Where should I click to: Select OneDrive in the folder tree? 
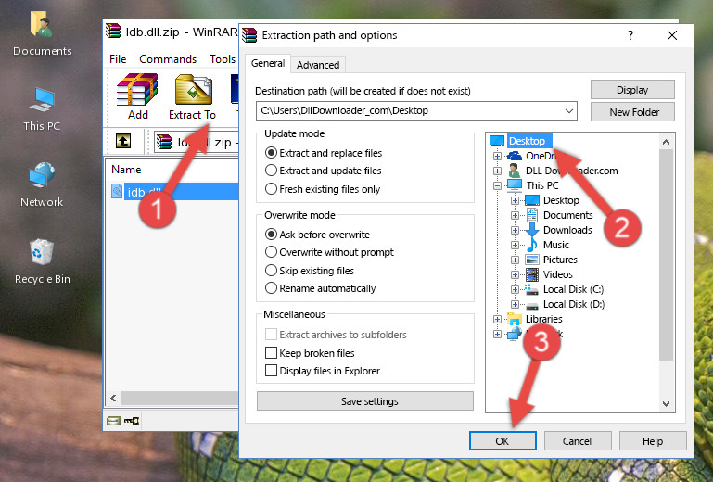[x=541, y=156]
